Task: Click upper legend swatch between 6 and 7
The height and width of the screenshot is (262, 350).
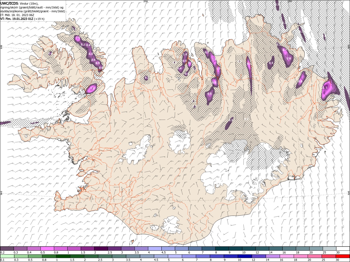Action: point(195,248)
